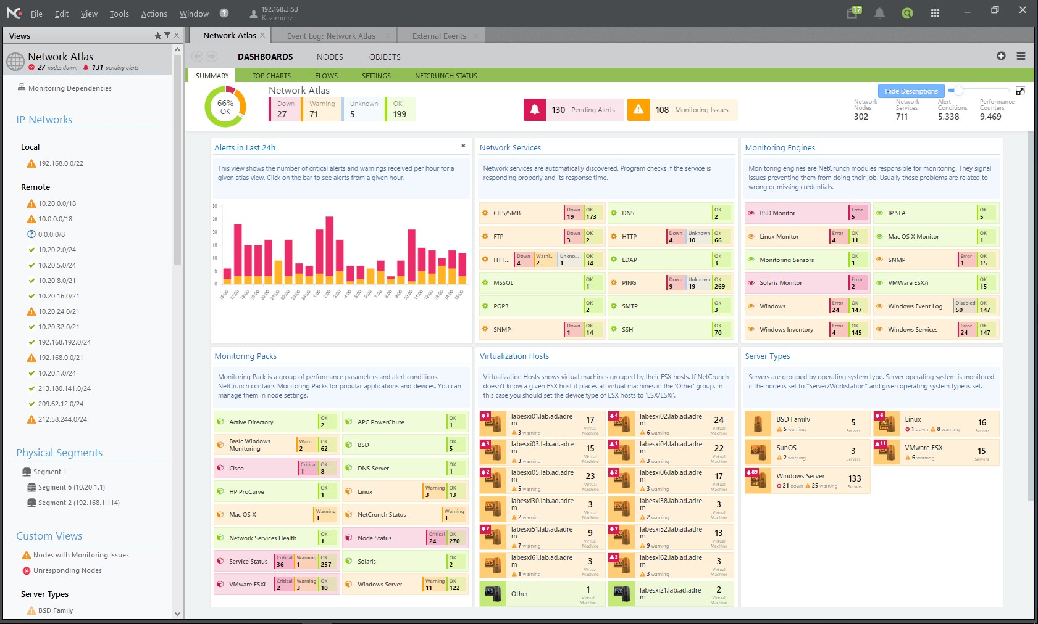Image resolution: width=1038 pixels, height=624 pixels.
Task: Open the notifications bell in title bar
Action: coord(879,14)
